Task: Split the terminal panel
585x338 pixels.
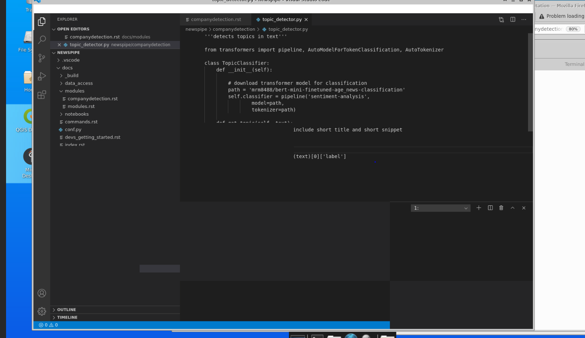Action: [x=490, y=208]
